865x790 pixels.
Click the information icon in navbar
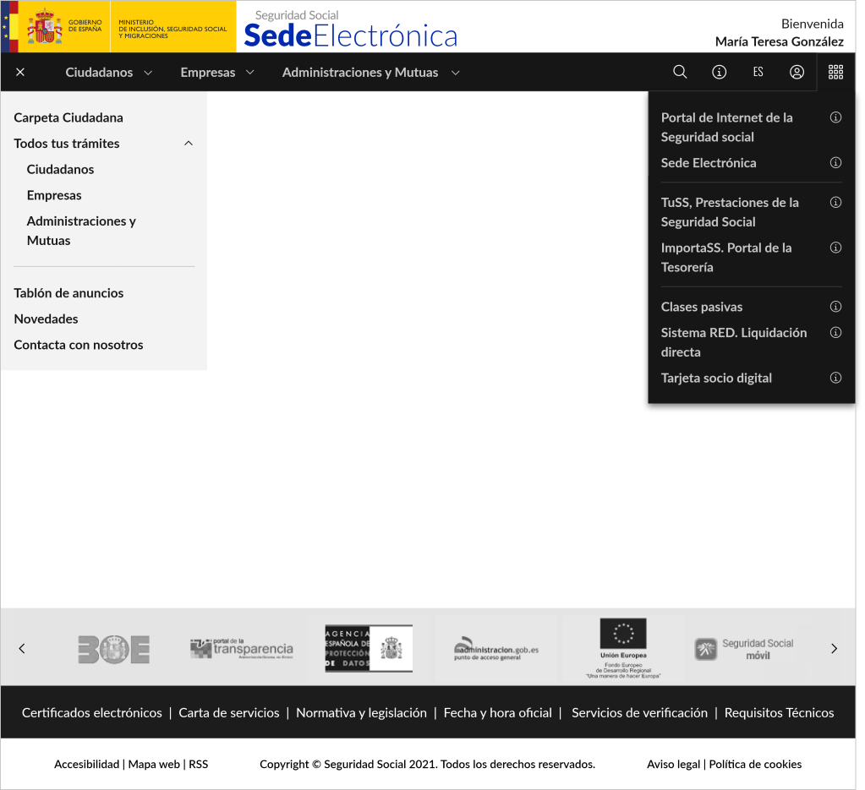[720, 72]
